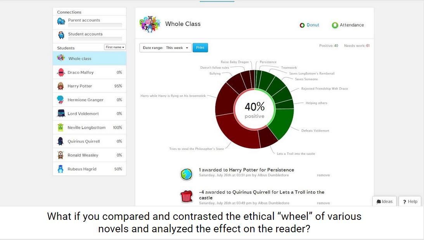Remove the Persistence award for Harry Potter
Image resolution: width=424 pixels, height=240 pixels.
point(323,175)
